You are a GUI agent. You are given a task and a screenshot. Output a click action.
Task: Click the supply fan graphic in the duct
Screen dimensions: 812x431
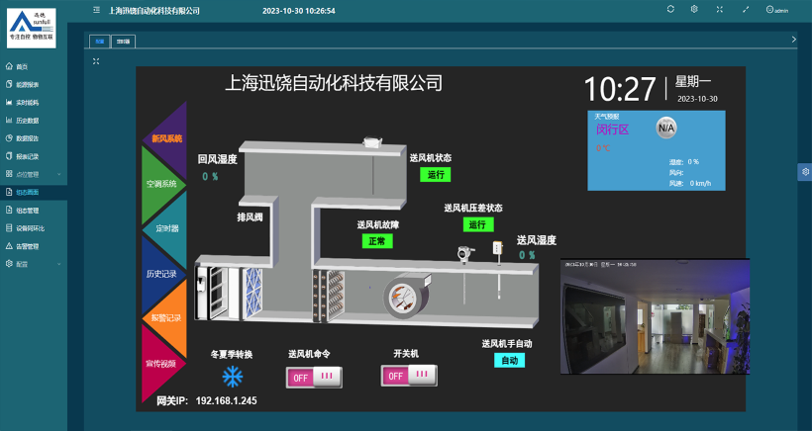click(407, 296)
